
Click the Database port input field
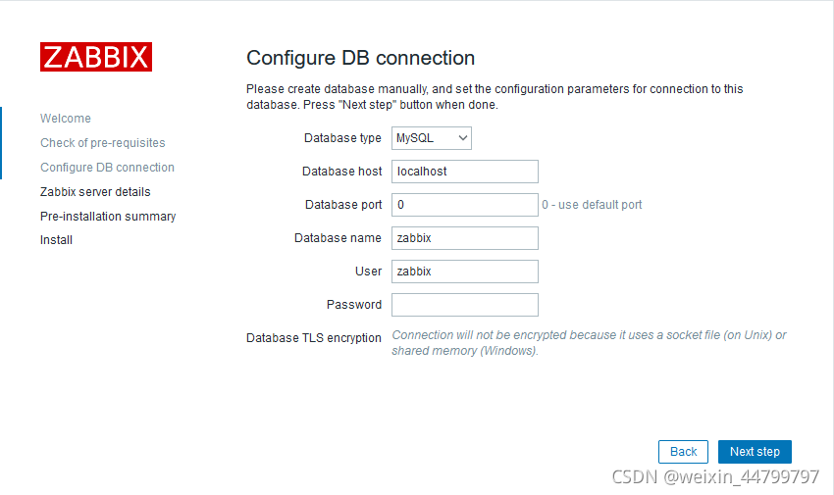[465, 205]
